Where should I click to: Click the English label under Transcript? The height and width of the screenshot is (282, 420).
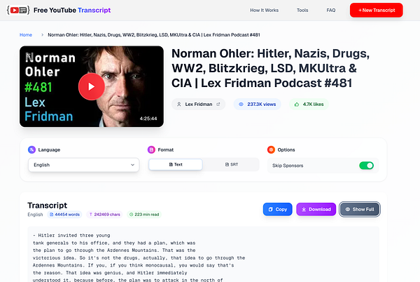click(x=35, y=215)
